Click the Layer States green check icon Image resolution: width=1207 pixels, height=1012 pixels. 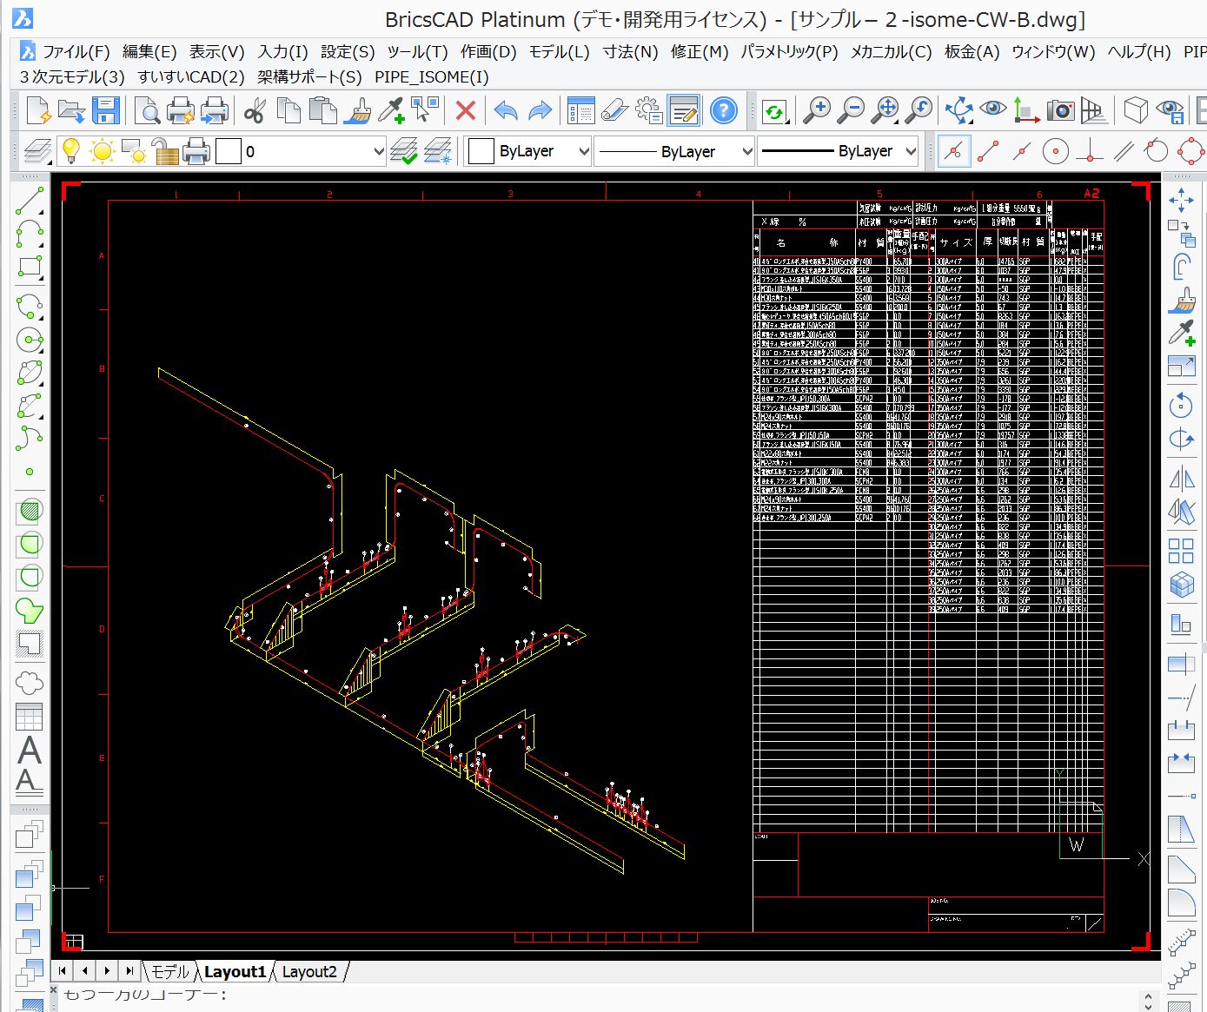tap(404, 151)
